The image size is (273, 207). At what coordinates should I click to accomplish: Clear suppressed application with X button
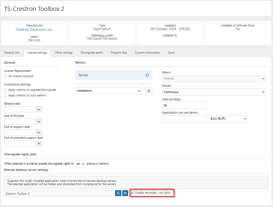[125, 193]
